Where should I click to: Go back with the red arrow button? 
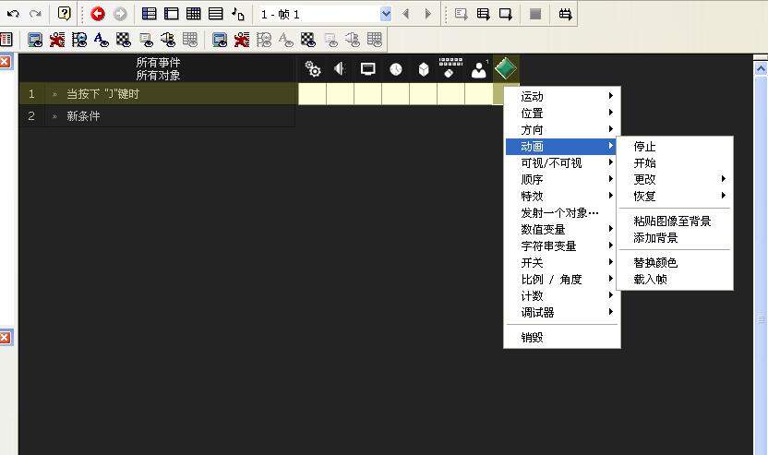[98, 14]
